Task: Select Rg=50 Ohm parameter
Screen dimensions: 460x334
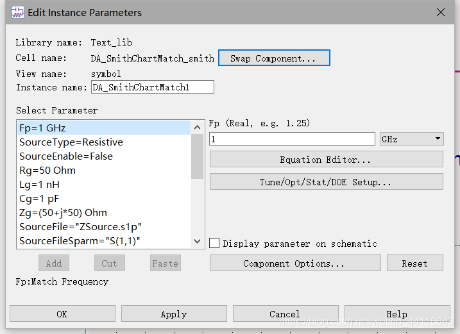Action: coord(104,171)
